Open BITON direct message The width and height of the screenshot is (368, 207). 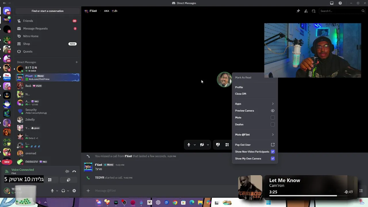(x=47, y=69)
